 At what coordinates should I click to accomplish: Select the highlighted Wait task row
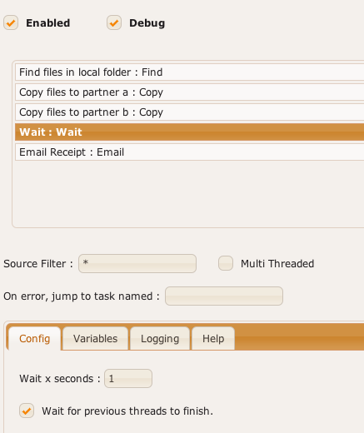tap(190, 132)
